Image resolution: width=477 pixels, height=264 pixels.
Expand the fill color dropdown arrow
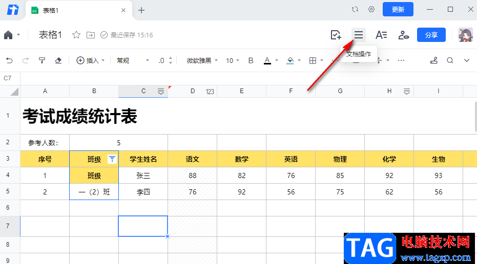point(299,60)
